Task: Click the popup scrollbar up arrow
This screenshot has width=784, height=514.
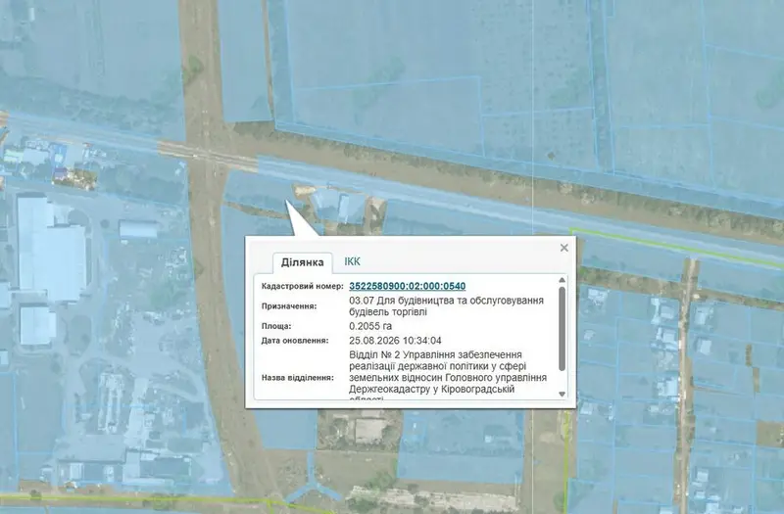Action: pos(562,280)
